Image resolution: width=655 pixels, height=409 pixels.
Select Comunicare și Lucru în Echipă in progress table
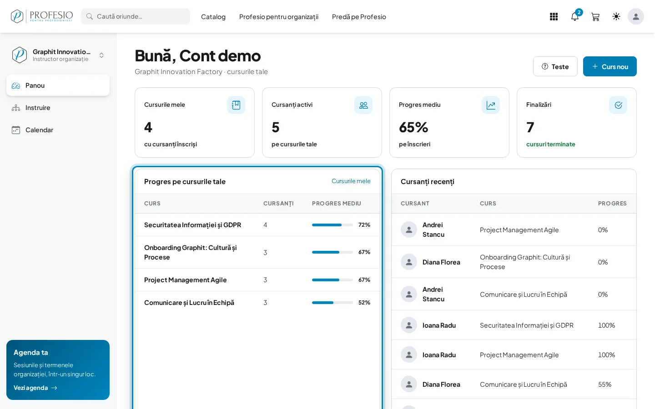(257, 303)
